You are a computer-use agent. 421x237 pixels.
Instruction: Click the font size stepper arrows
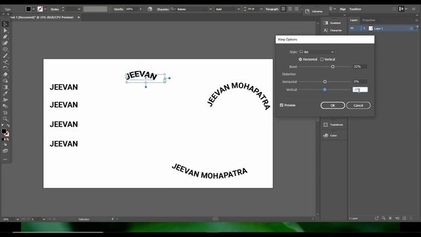click(x=245, y=9)
